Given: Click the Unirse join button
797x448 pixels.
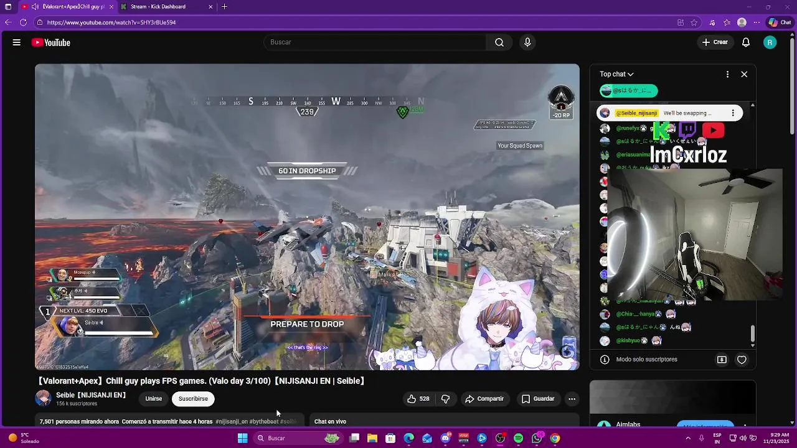Looking at the screenshot, I should (x=154, y=399).
